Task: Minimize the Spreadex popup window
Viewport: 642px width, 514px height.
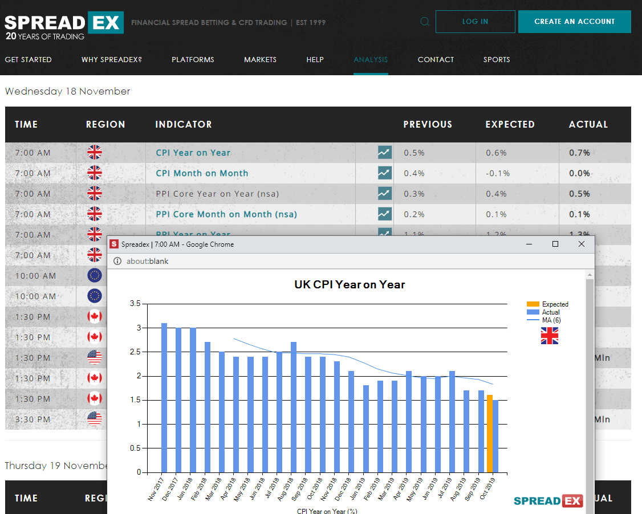Action: tap(529, 244)
